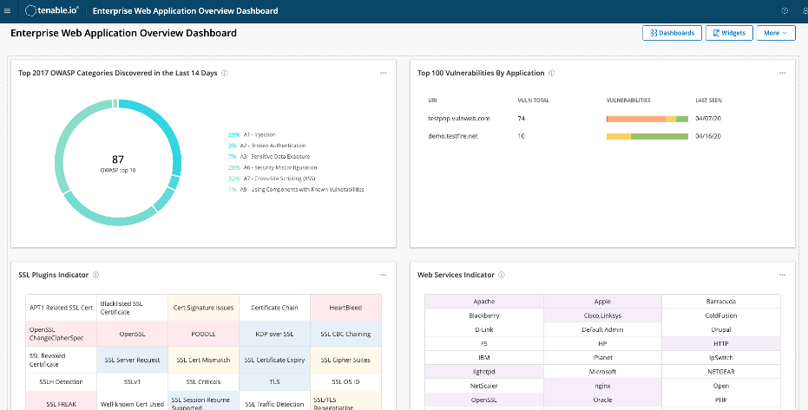The image size is (808, 410).
Task: Click the SSL Revoked Certificate cell
Action: [62, 360]
